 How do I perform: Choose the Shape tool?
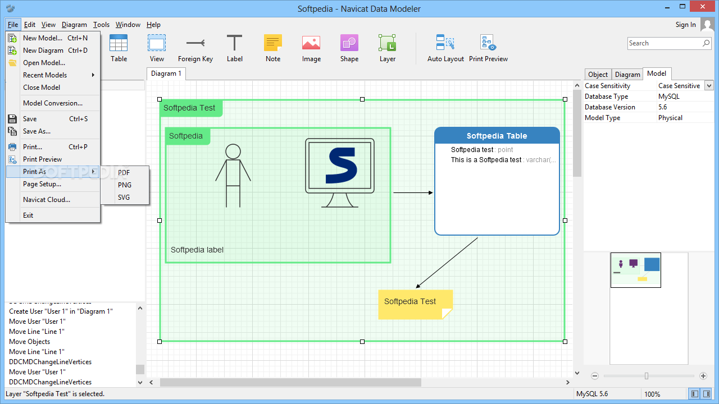pos(349,48)
